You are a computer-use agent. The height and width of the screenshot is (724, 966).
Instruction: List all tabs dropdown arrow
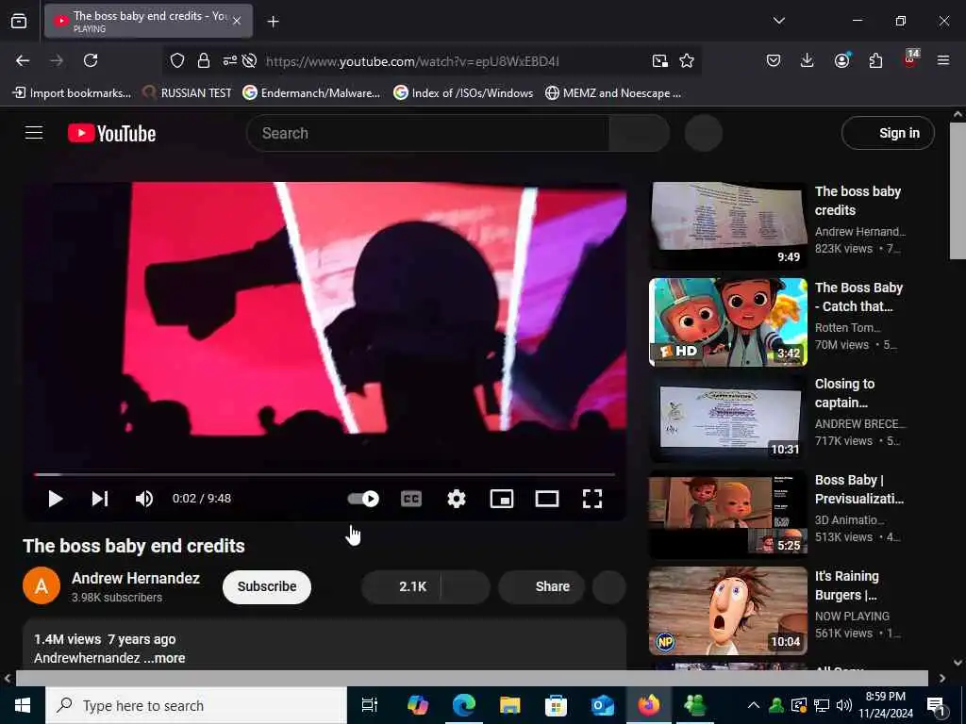point(778,21)
